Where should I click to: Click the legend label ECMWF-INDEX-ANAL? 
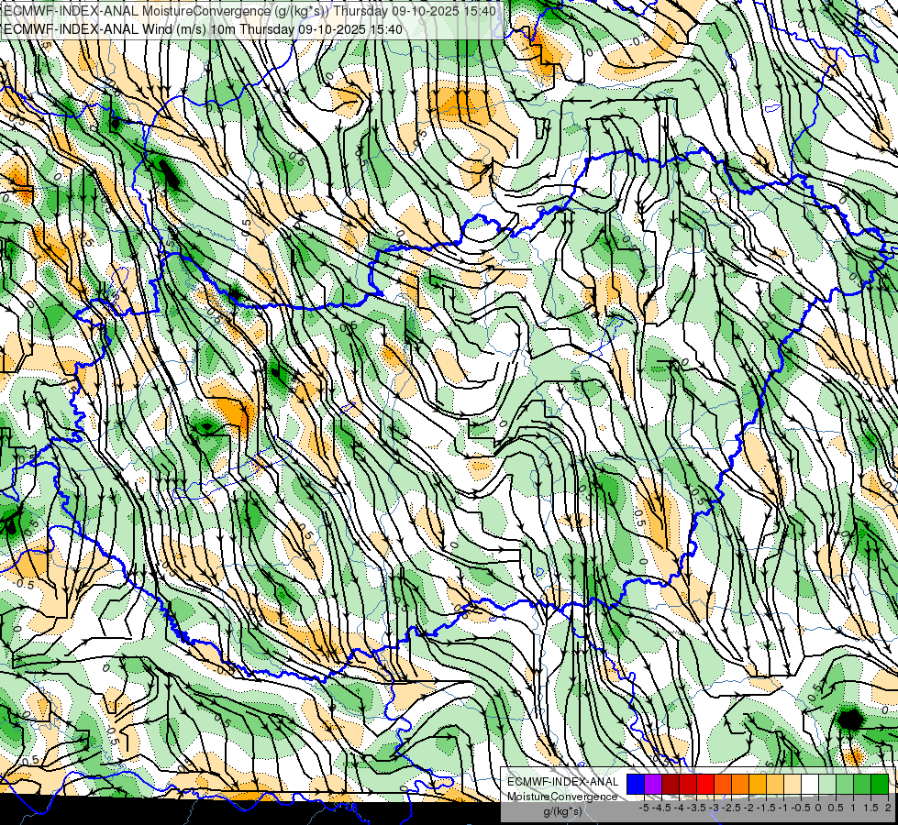(562, 782)
